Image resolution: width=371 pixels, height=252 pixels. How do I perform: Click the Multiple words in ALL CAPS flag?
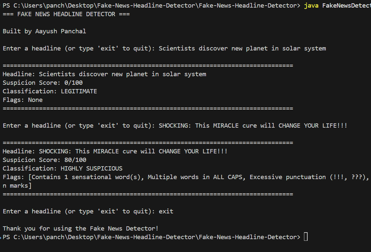point(195,177)
